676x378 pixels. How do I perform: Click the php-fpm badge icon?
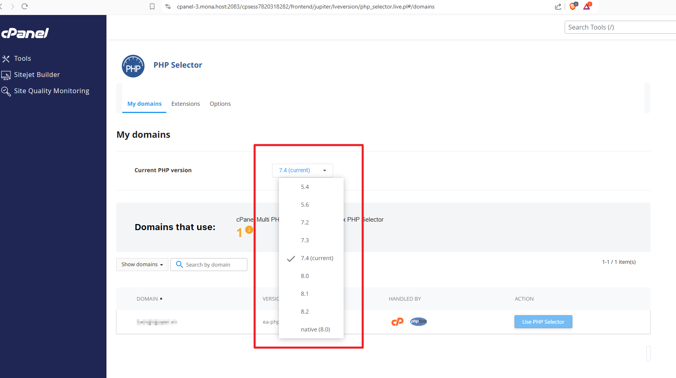click(x=419, y=322)
